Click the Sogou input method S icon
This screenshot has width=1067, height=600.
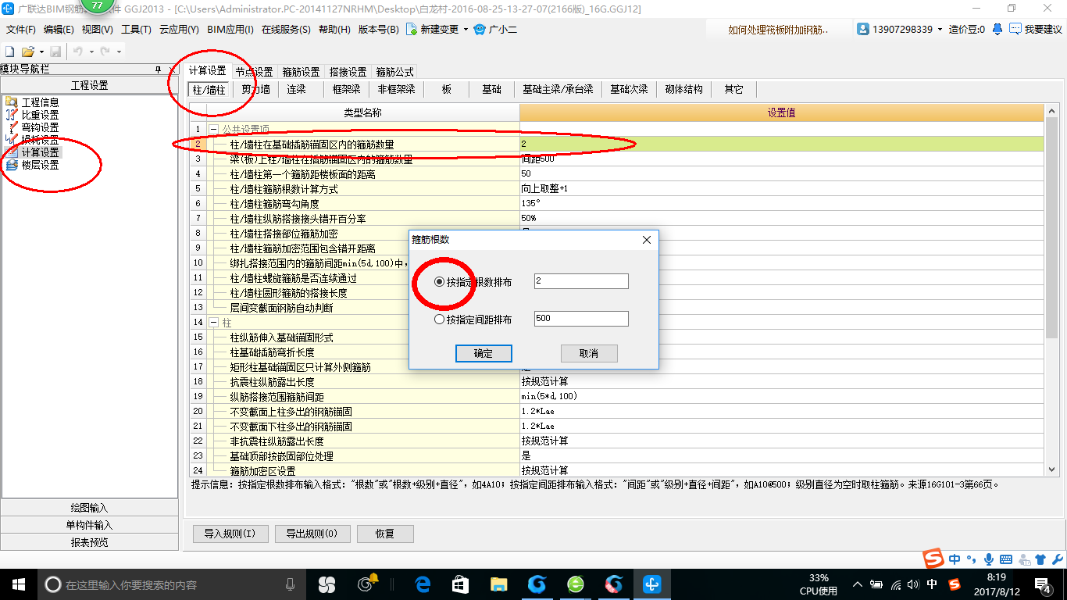click(x=934, y=559)
